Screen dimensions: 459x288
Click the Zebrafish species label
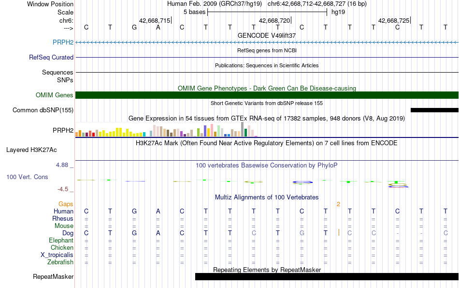(60, 262)
